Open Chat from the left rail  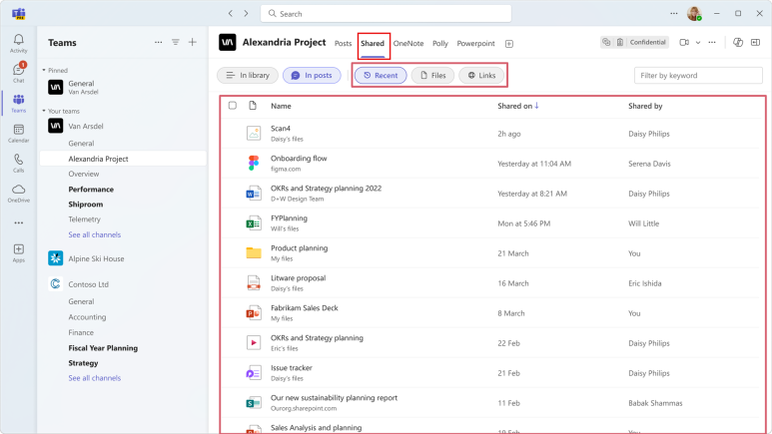point(18,71)
